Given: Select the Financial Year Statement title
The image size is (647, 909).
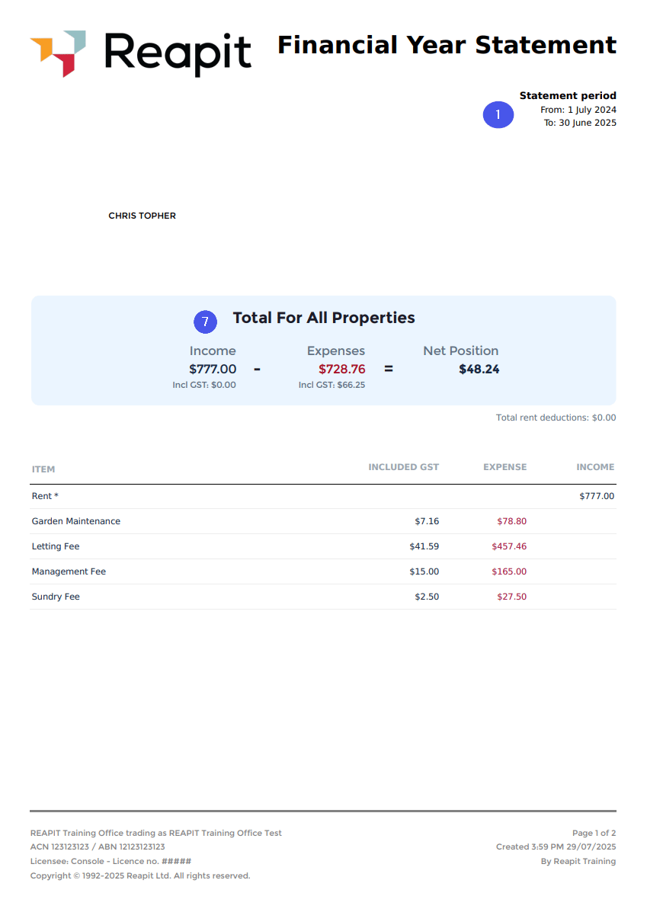Looking at the screenshot, I should [x=447, y=45].
